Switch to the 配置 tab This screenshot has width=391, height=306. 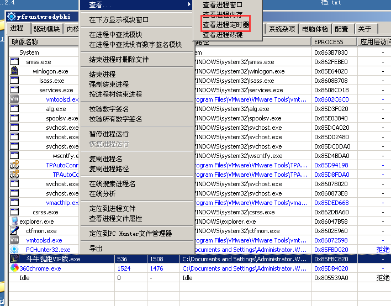tap(341, 29)
